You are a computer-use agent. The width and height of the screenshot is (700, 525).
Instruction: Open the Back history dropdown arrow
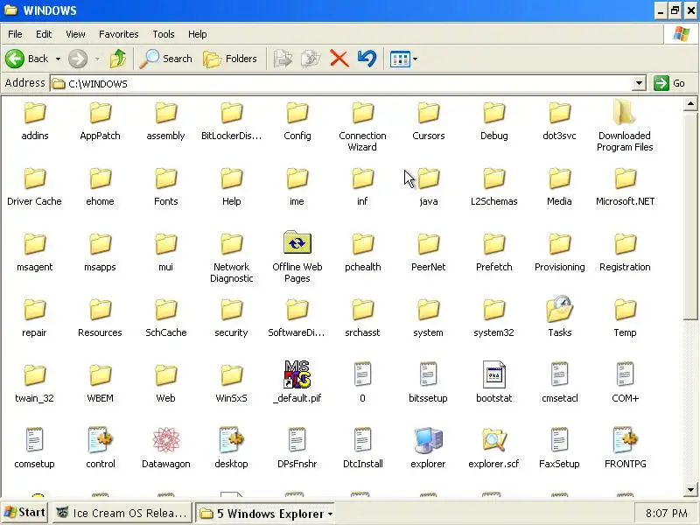[58, 59]
